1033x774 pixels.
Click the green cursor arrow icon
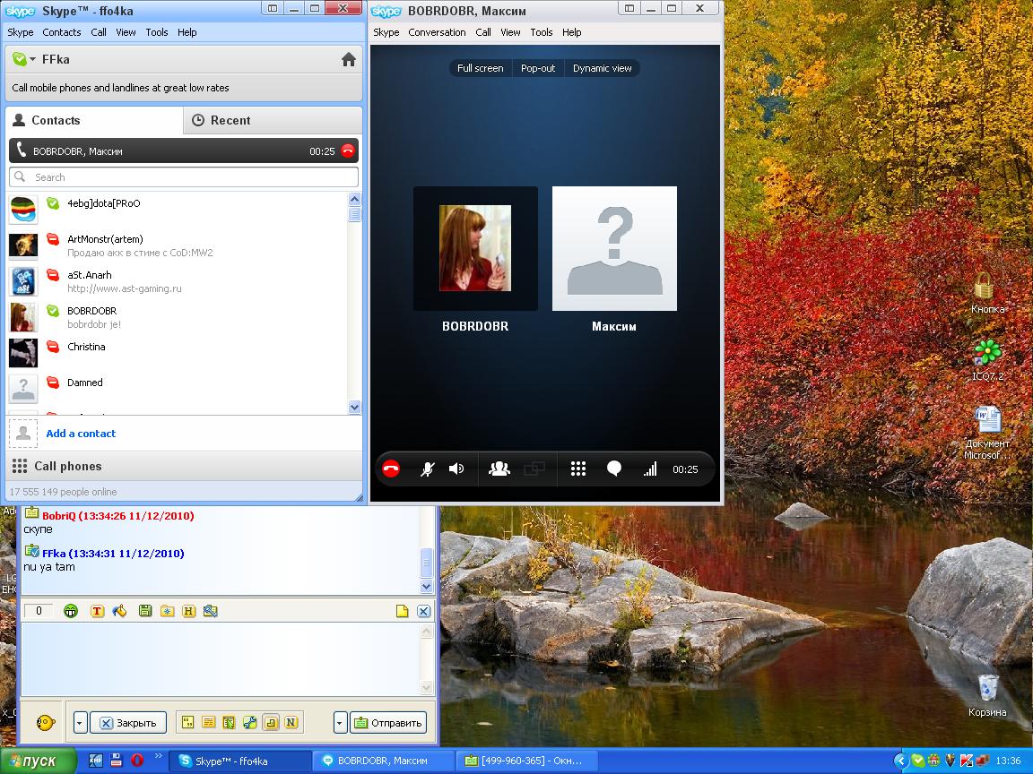pos(229,722)
